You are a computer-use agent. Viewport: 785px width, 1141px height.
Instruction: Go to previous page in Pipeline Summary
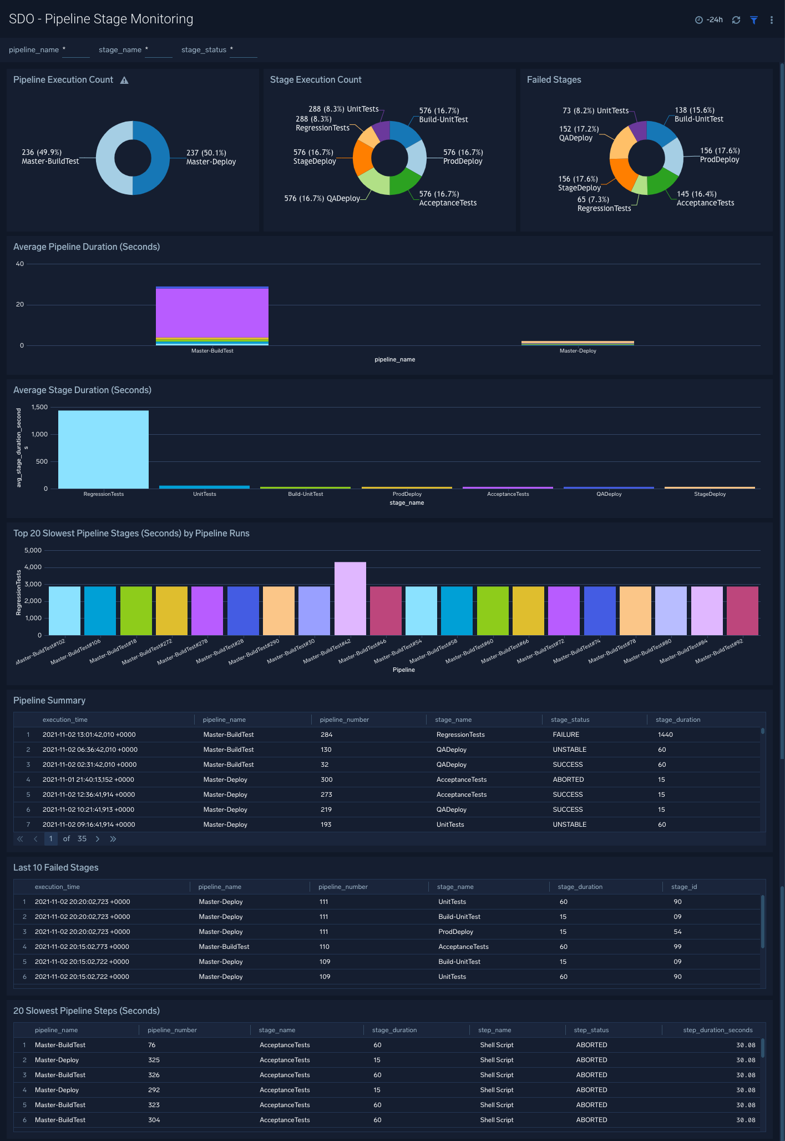point(36,839)
